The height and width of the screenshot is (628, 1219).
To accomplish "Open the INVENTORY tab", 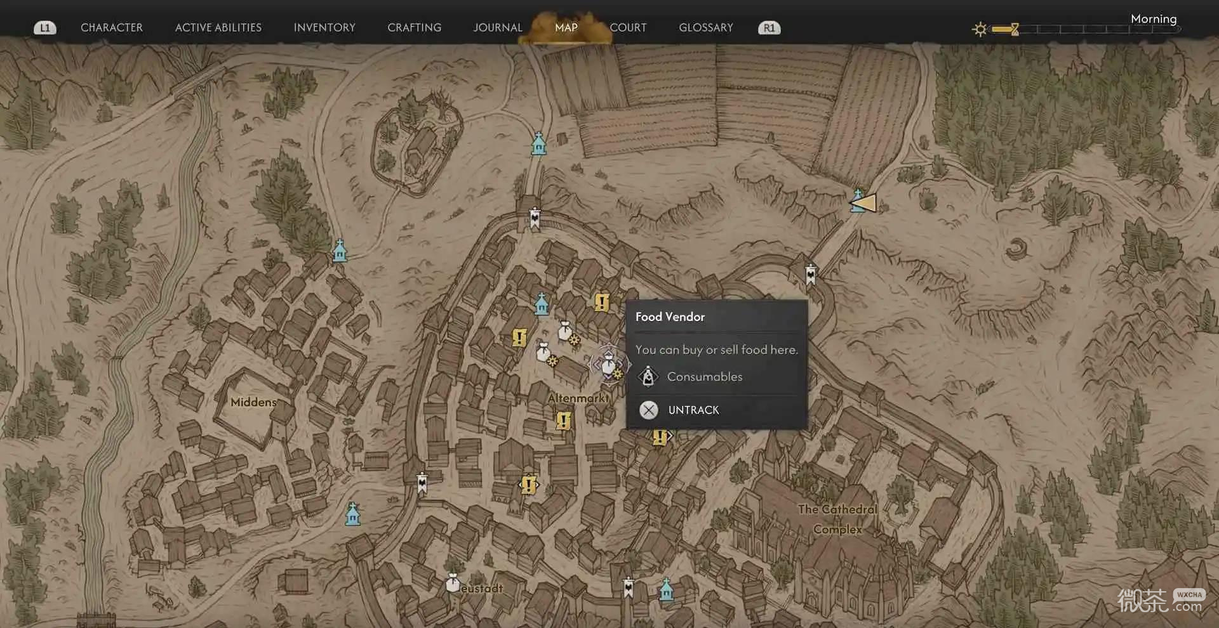I will click(324, 28).
